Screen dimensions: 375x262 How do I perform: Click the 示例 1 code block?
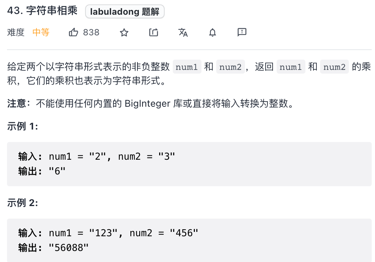[189, 164]
